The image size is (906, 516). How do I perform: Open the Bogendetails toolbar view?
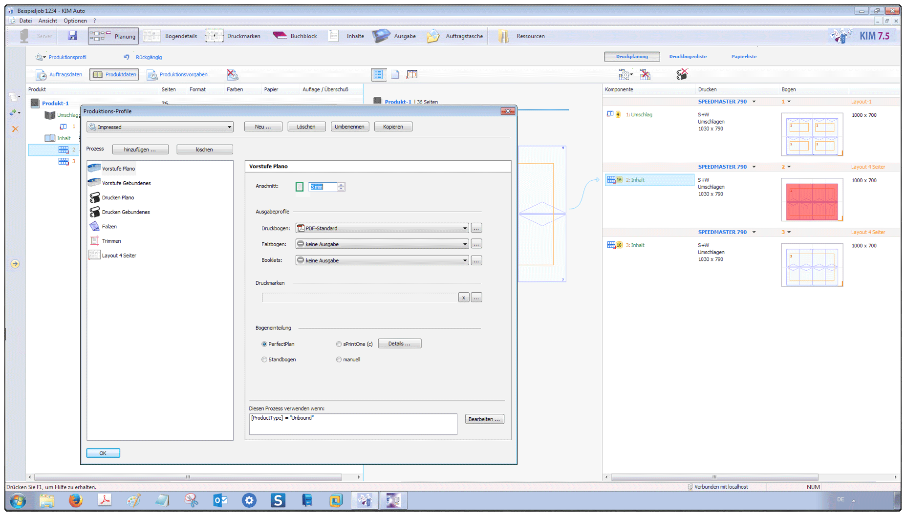tap(181, 36)
